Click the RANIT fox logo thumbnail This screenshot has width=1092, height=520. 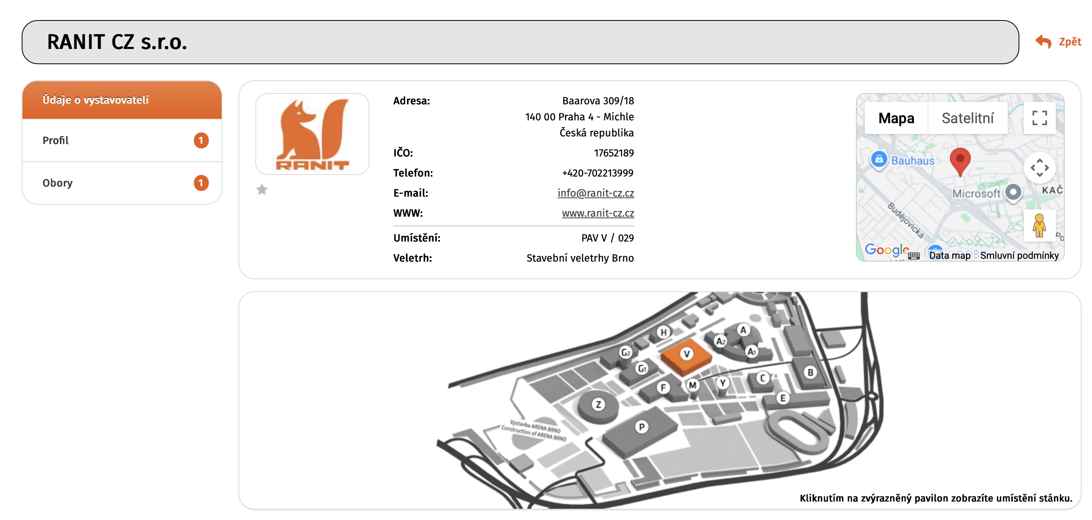click(x=312, y=134)
